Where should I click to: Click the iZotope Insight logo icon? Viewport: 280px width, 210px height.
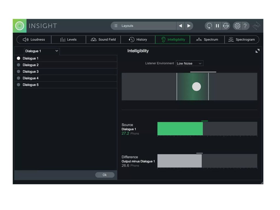(x=20, y=26)
